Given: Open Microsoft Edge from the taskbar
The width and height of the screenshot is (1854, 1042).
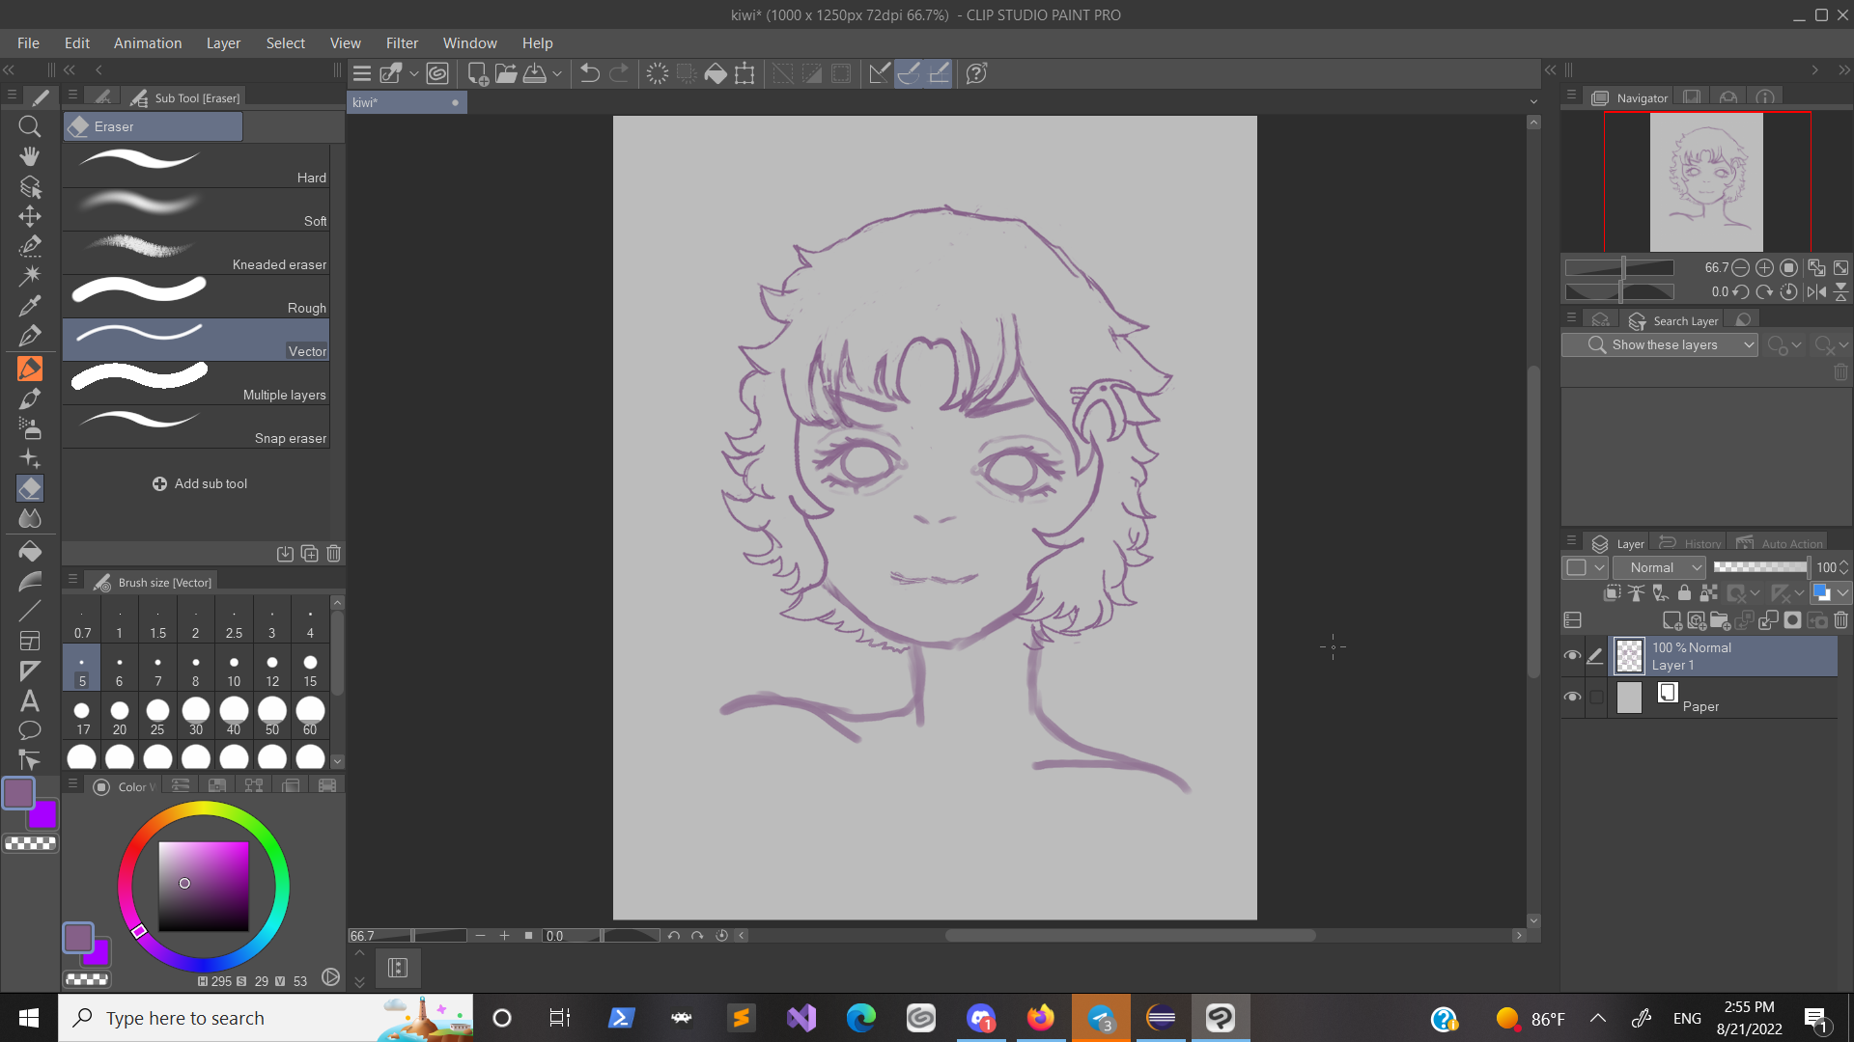Looking at the screenshot, I should 860,1018.
